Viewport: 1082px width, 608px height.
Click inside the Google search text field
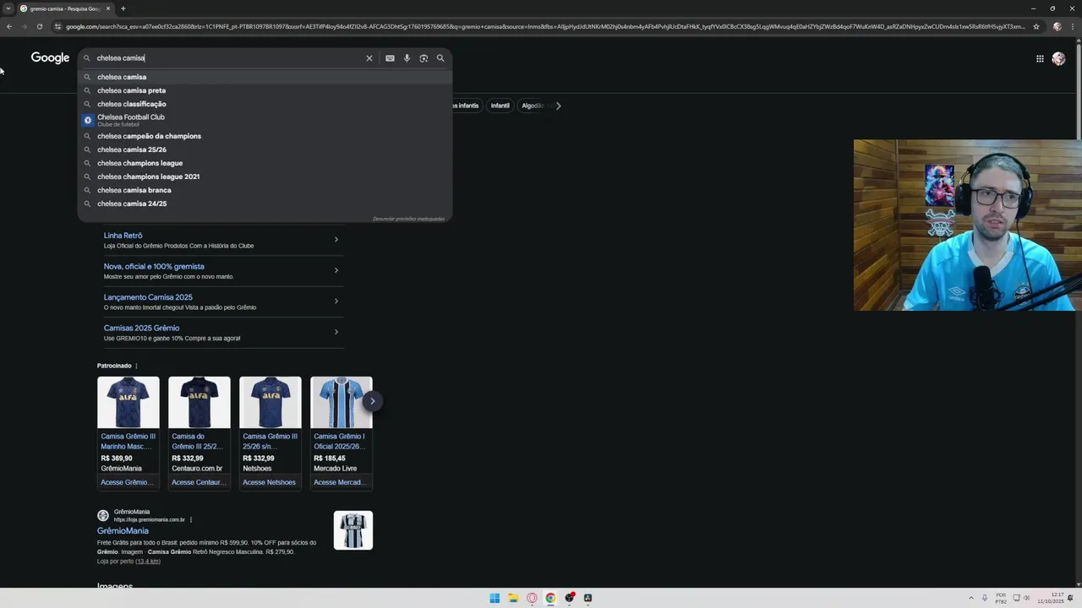click(x=228, y=58)
